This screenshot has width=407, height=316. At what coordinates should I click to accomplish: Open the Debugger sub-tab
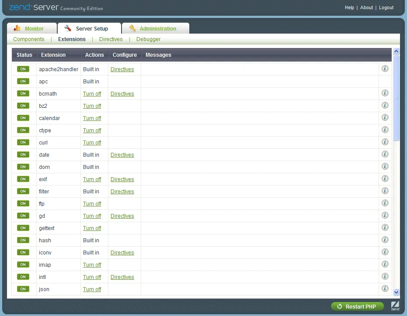[149, 39]
